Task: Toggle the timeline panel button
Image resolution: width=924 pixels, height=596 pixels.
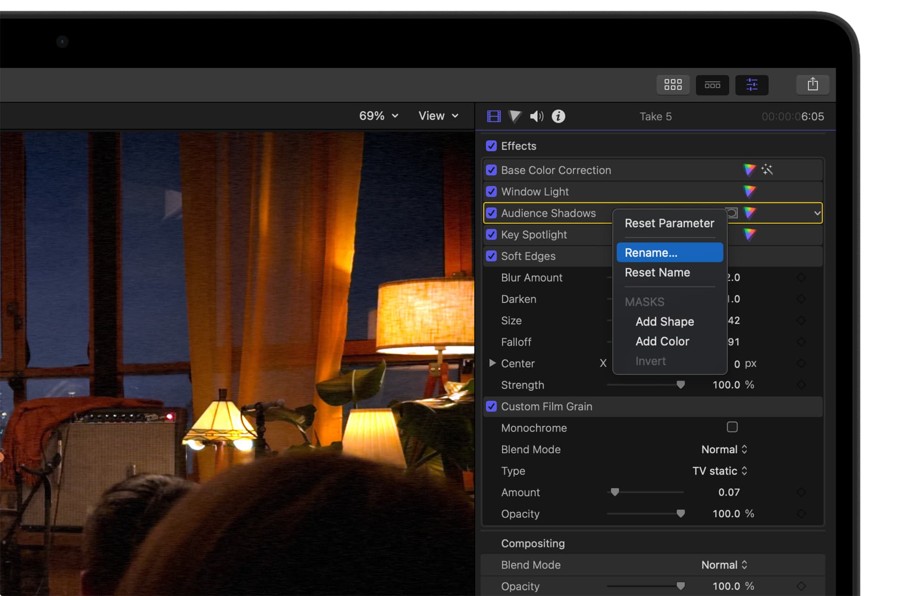Action: click(712, 85)
